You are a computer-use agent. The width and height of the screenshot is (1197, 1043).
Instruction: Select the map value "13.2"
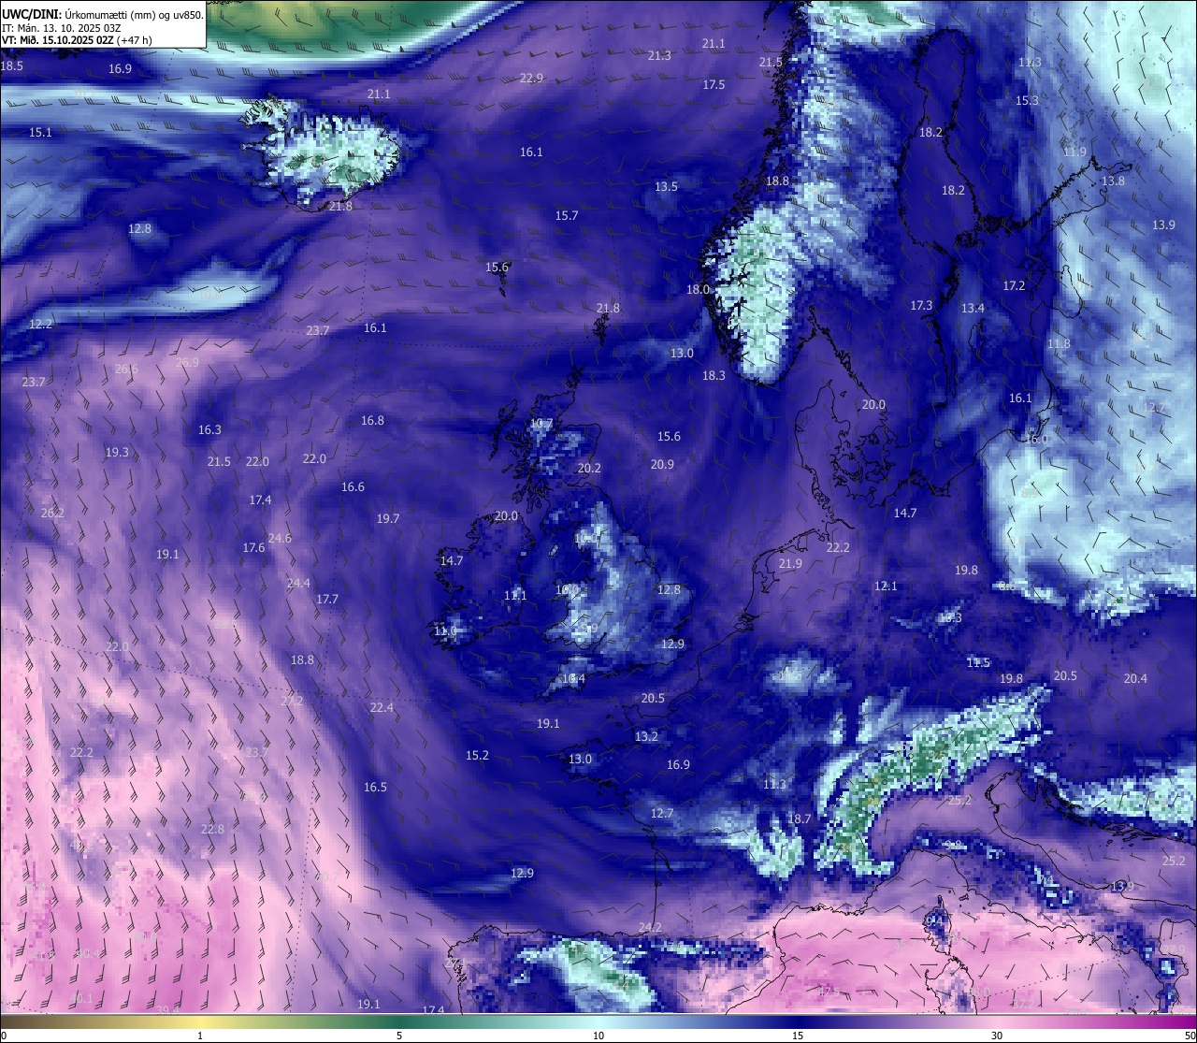click(x=646, y=737)
